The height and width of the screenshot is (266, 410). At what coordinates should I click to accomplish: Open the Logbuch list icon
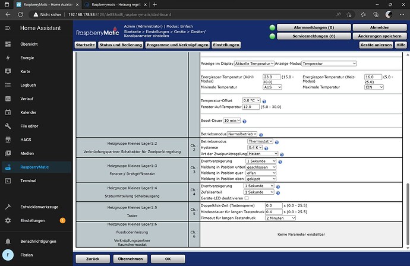pyautogui.click(x=8, y=85)
